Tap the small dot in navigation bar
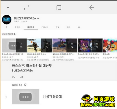Viewport: 117px width, 109px height. pyautogui.click(x=8, y=8)
